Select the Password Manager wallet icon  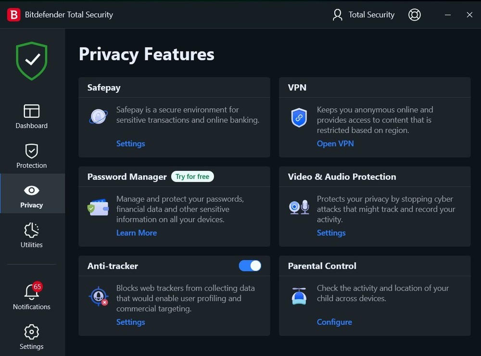(x=98, y=204)
